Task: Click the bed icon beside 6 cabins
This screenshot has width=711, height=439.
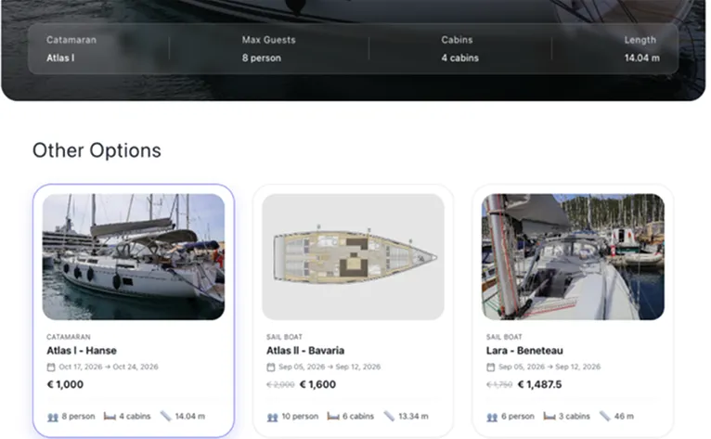Action: tap(333, 417)
